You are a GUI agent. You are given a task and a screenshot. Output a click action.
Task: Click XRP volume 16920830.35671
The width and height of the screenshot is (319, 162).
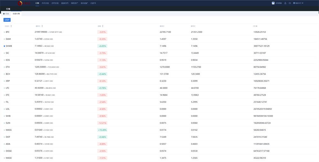tap(262, 81)
